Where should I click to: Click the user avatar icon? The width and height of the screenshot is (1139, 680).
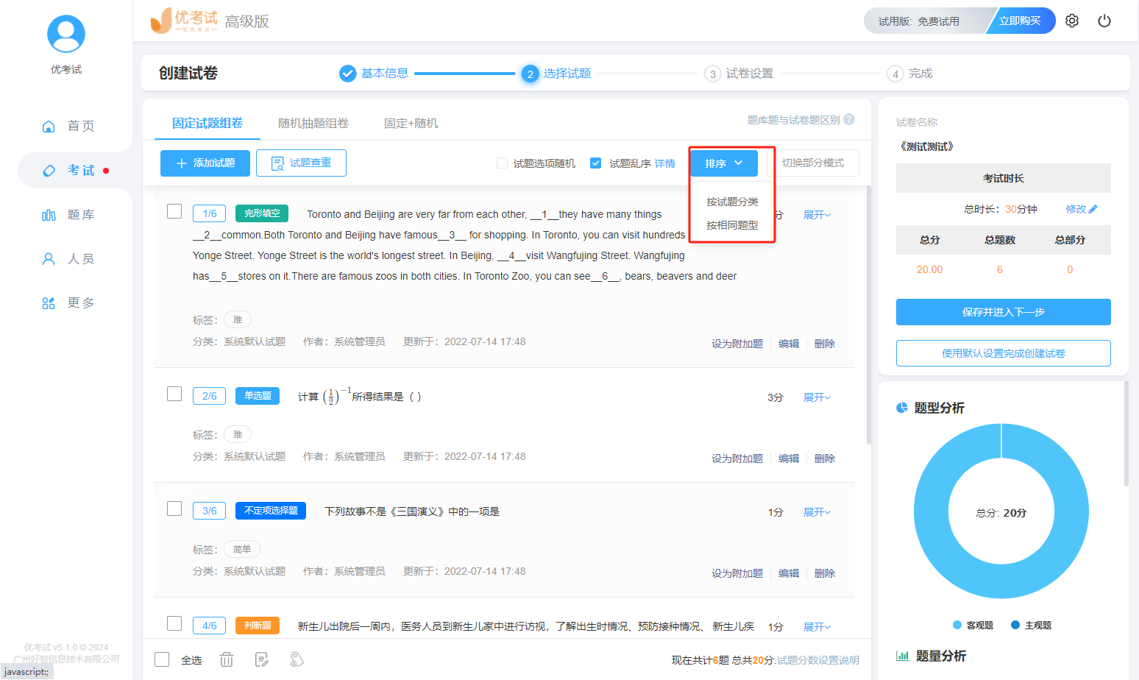click(66, 34)
